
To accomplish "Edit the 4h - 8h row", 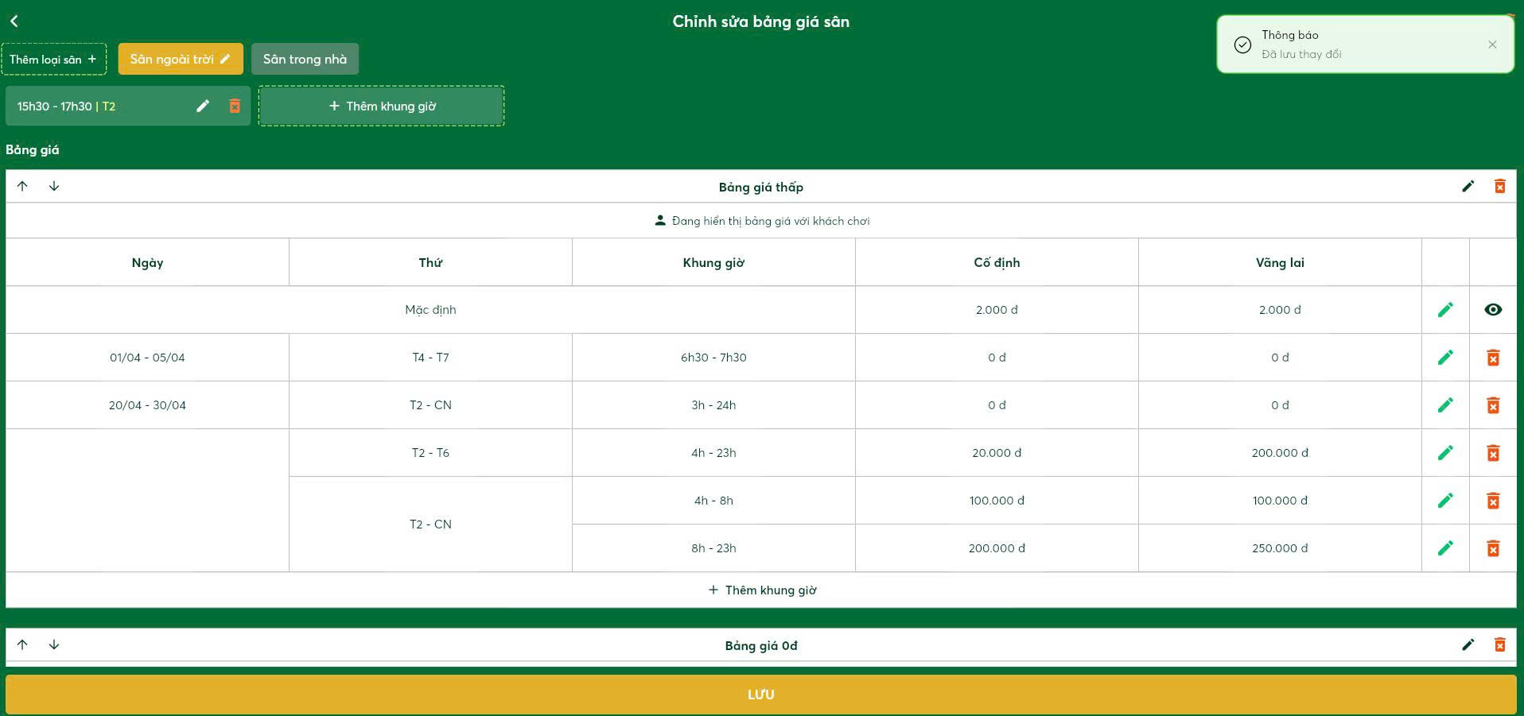I will click(1445, 501).
